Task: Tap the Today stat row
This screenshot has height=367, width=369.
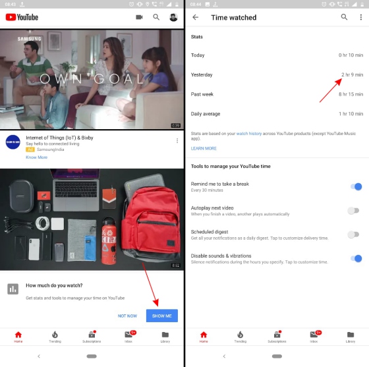Action: point(277,55)
